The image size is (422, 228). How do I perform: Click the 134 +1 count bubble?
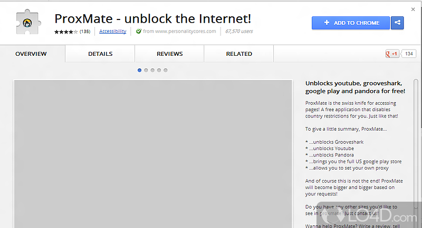(x=409, y=54)
